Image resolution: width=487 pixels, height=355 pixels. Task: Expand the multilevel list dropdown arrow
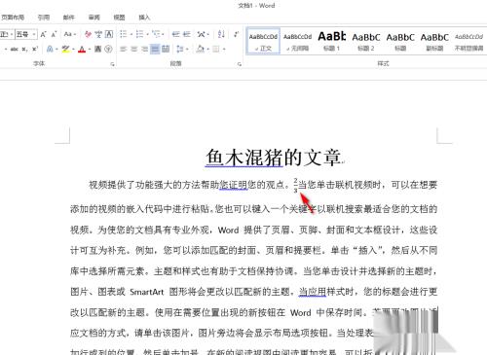[x=163, y=34]
